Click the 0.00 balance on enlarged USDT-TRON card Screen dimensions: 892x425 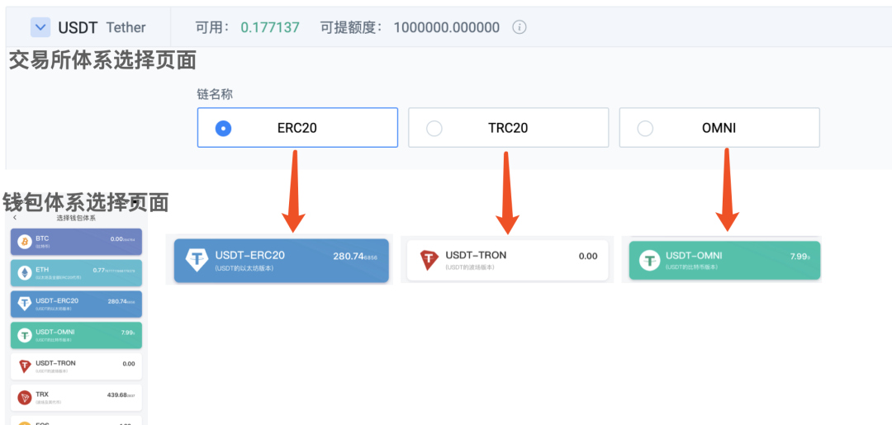588,257
